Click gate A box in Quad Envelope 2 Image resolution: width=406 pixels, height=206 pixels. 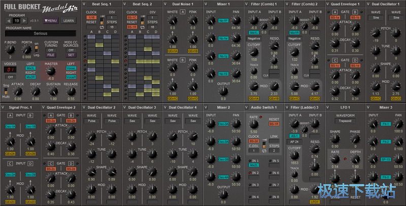tap(51, 115)
